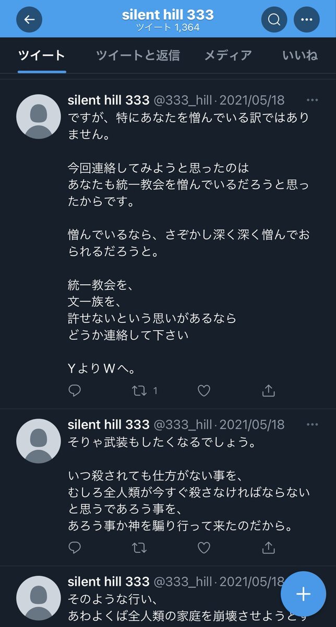Expand options menu on first tweet
Image resolution: width=336 pixels, height=627 pixels.
point(313,100)
